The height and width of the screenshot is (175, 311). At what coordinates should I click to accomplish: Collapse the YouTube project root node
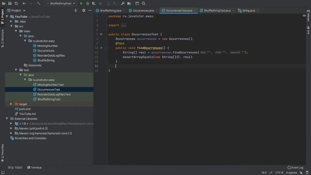(x=7, y=17)
